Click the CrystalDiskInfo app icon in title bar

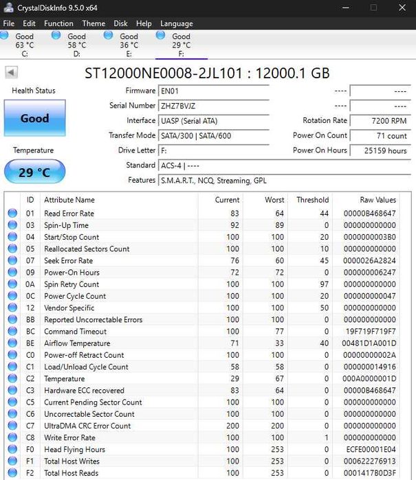point(8,8)
